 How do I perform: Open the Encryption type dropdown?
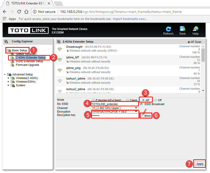[115, 112]
